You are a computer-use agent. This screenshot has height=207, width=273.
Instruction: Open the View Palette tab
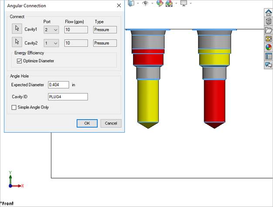point(269,39)
